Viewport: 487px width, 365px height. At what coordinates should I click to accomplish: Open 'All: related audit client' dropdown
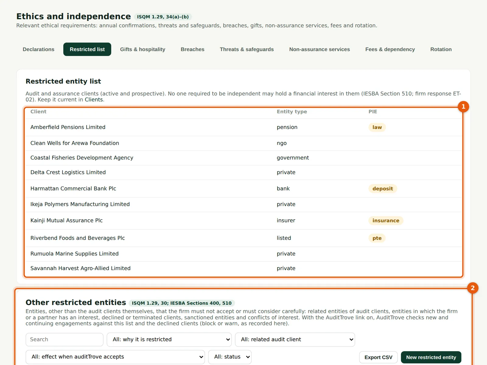295,339
